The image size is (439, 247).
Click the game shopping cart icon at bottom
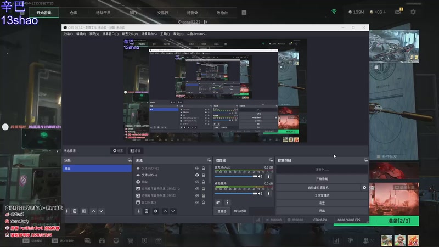(x=130, y=240)
